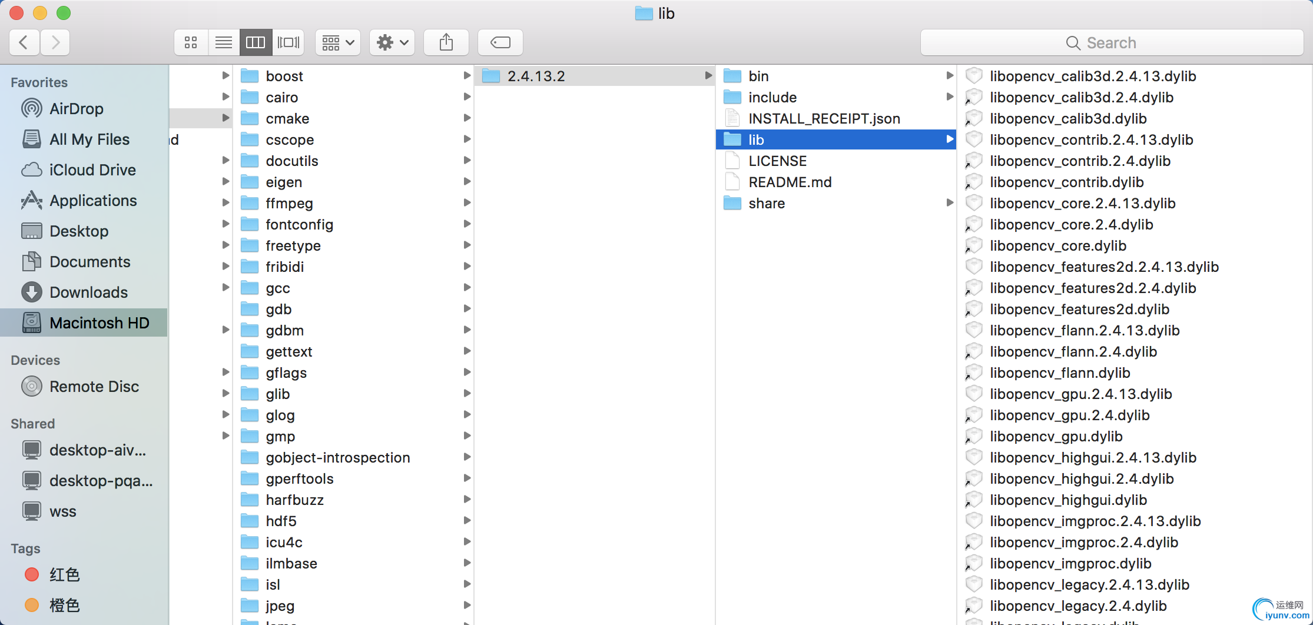The image size is (1313, 625).
Task: Expand the ffmpeg folder arrow
Action: tap(466, 203)
